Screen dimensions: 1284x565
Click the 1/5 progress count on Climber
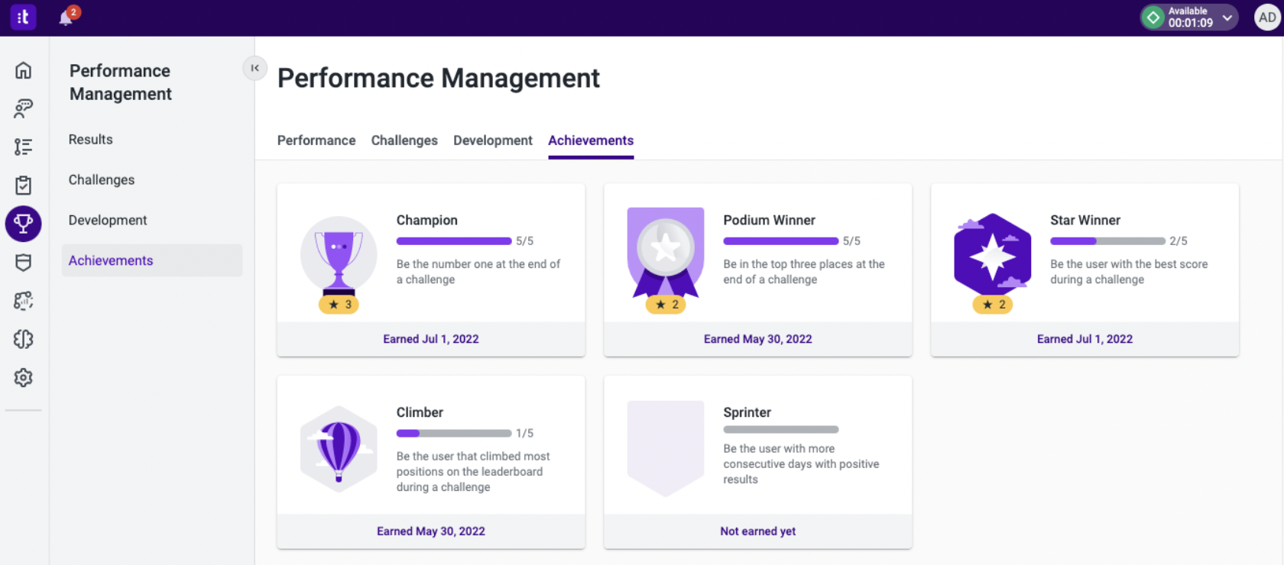point(524,434)
